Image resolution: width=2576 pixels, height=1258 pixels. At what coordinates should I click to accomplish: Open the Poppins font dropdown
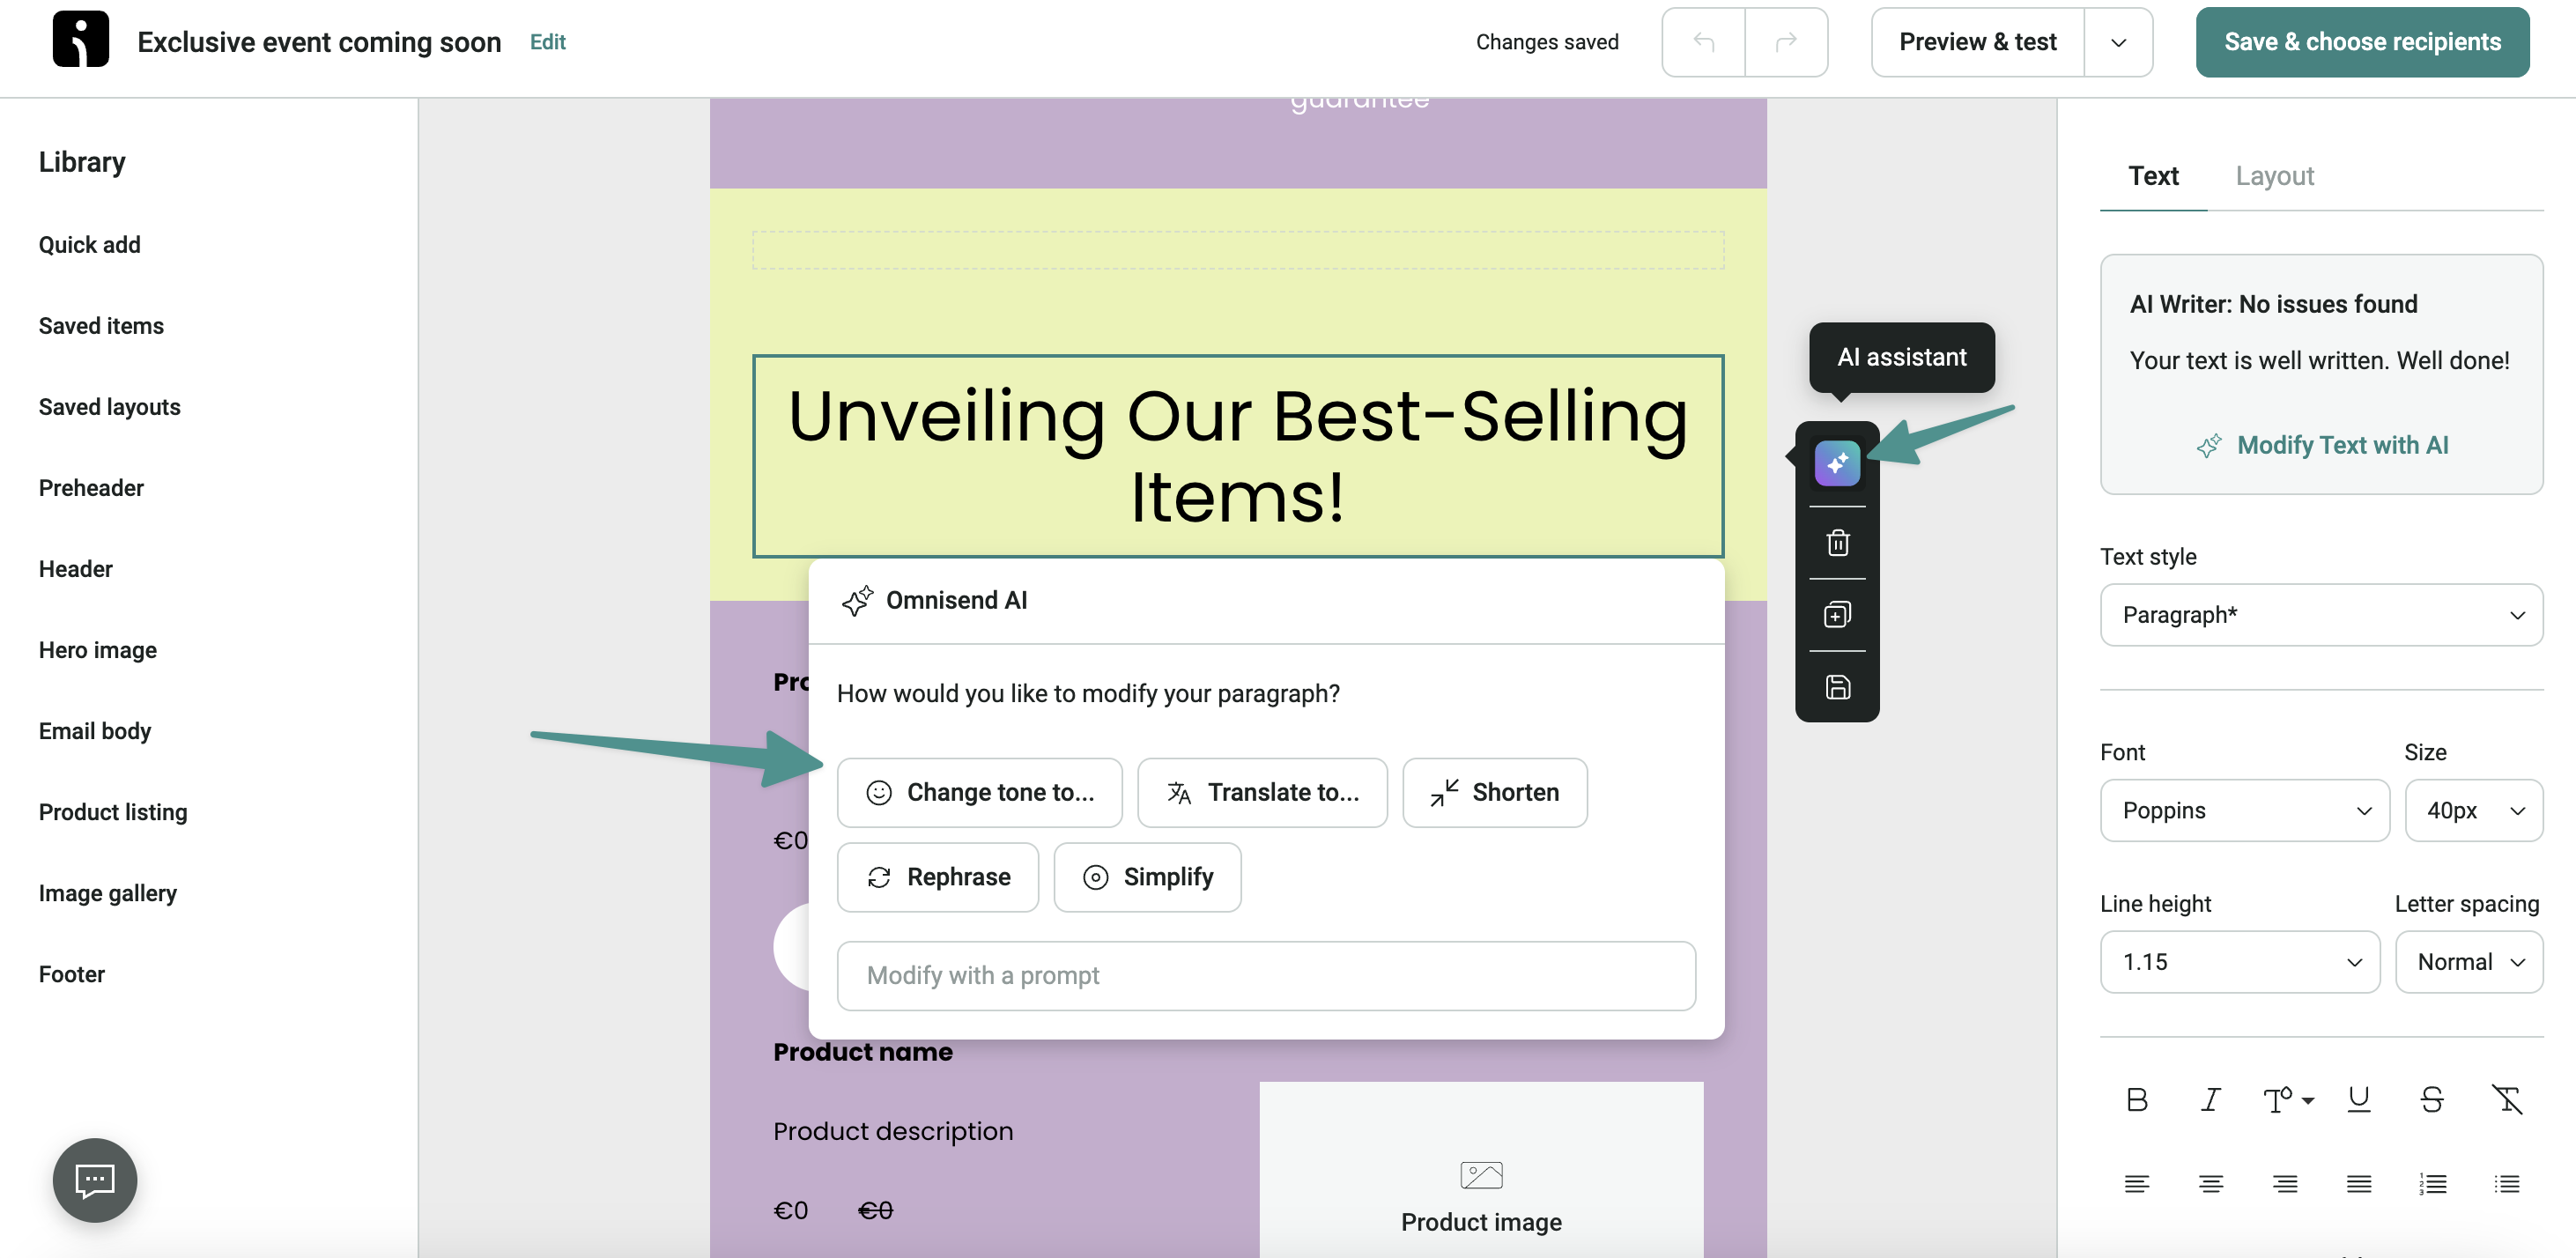tap(2245, 810)
